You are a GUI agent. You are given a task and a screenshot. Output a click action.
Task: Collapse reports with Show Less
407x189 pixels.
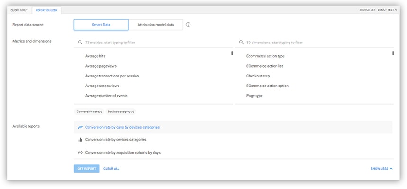tap(381, 169)
